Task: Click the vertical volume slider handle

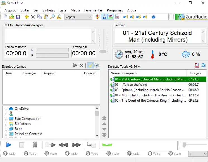Action: (x=103, y=51)
